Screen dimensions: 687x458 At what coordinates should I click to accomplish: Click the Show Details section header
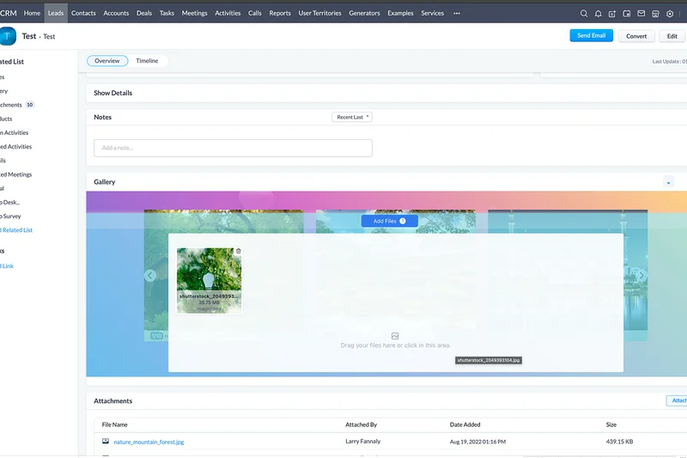[112, 93]
